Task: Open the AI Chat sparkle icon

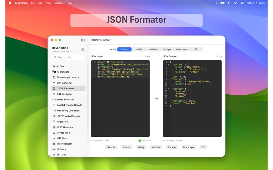Action: 54,66
